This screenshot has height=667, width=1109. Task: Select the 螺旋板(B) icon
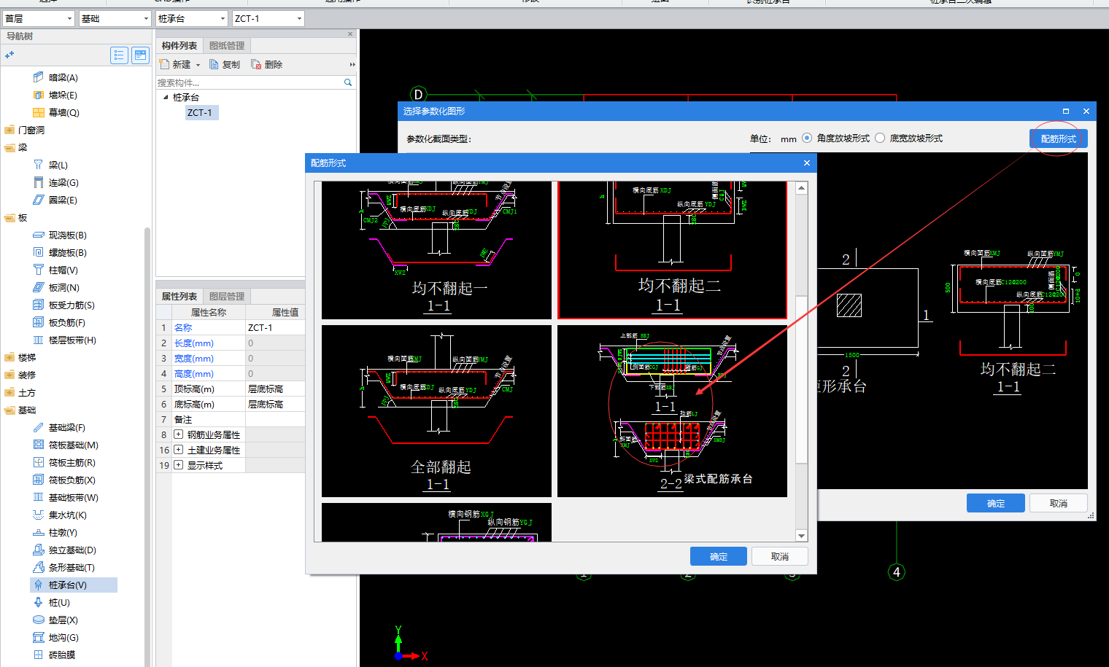point(39,252)
